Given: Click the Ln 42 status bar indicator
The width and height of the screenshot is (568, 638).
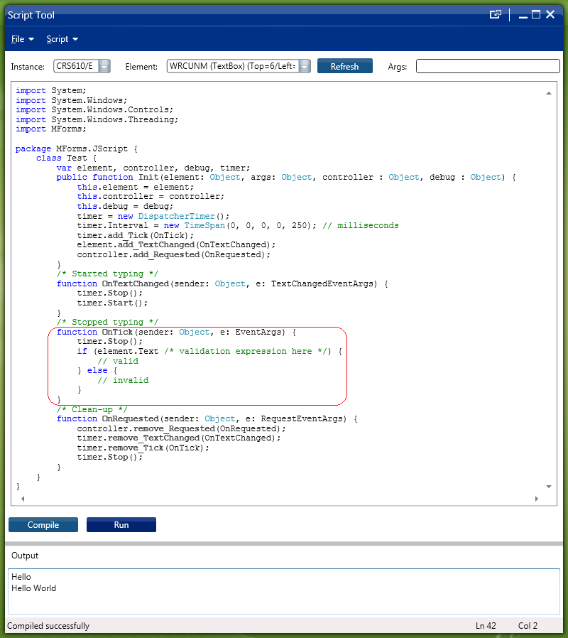Looking at the screenshot, I should (x=486, y=626).
